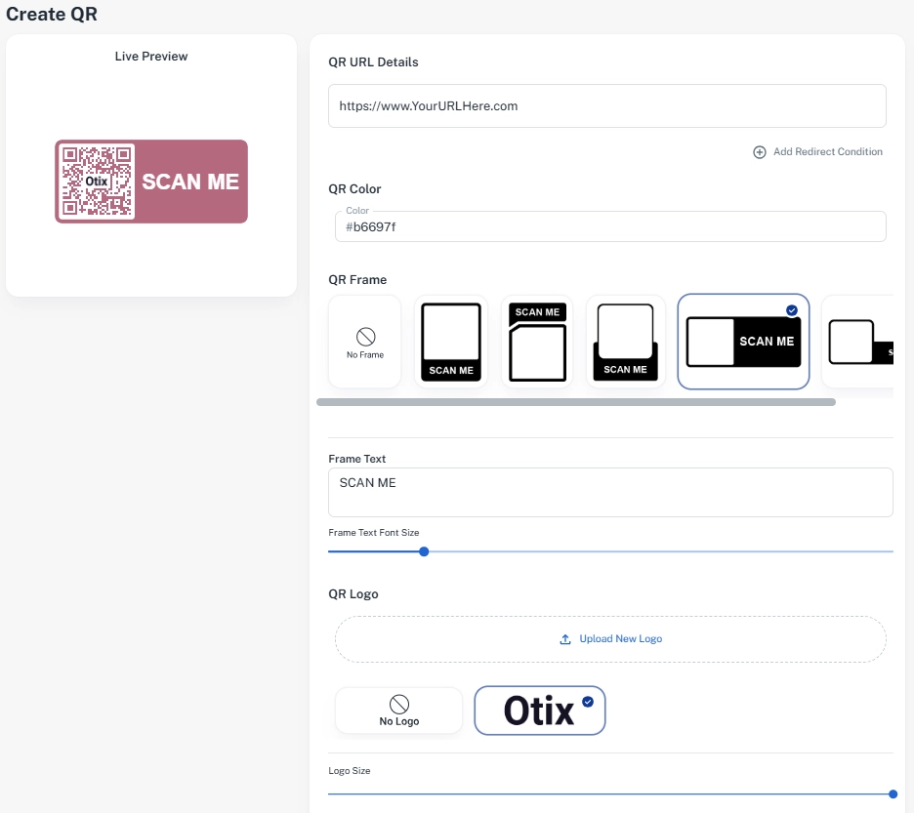Select the No Frame option

pos(365,342)
